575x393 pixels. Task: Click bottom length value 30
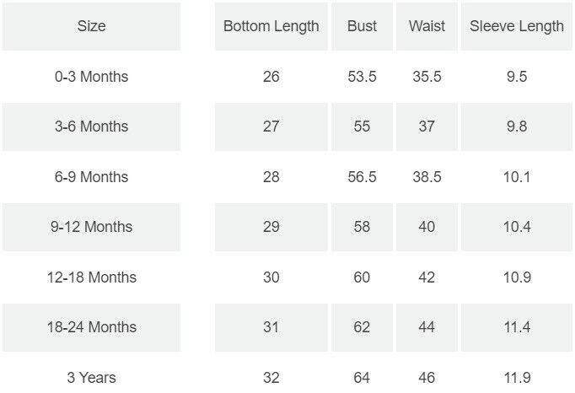pos(271,277)
